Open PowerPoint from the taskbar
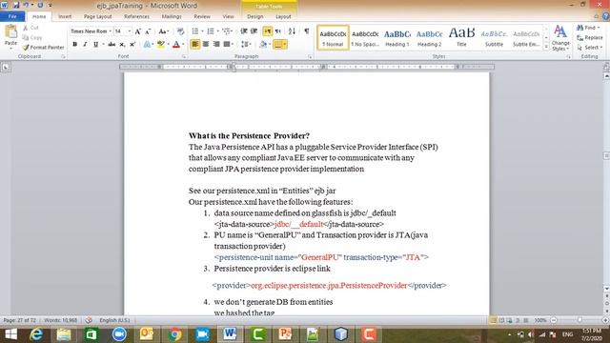 click(285, 334)
